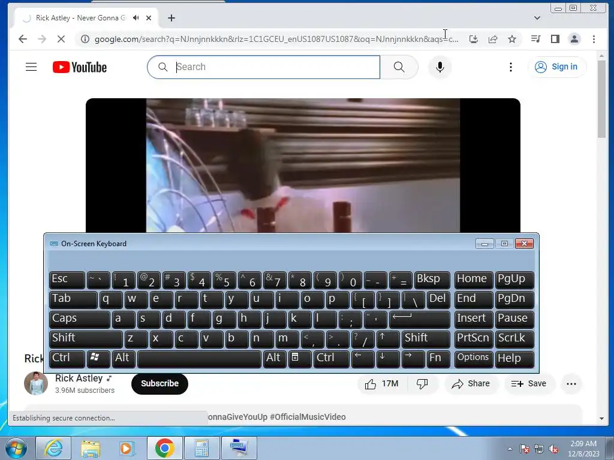614x460 pixels.
Task: Toggle Fn key on On-Screen Keyboard
Action: (x=438, y=359)
